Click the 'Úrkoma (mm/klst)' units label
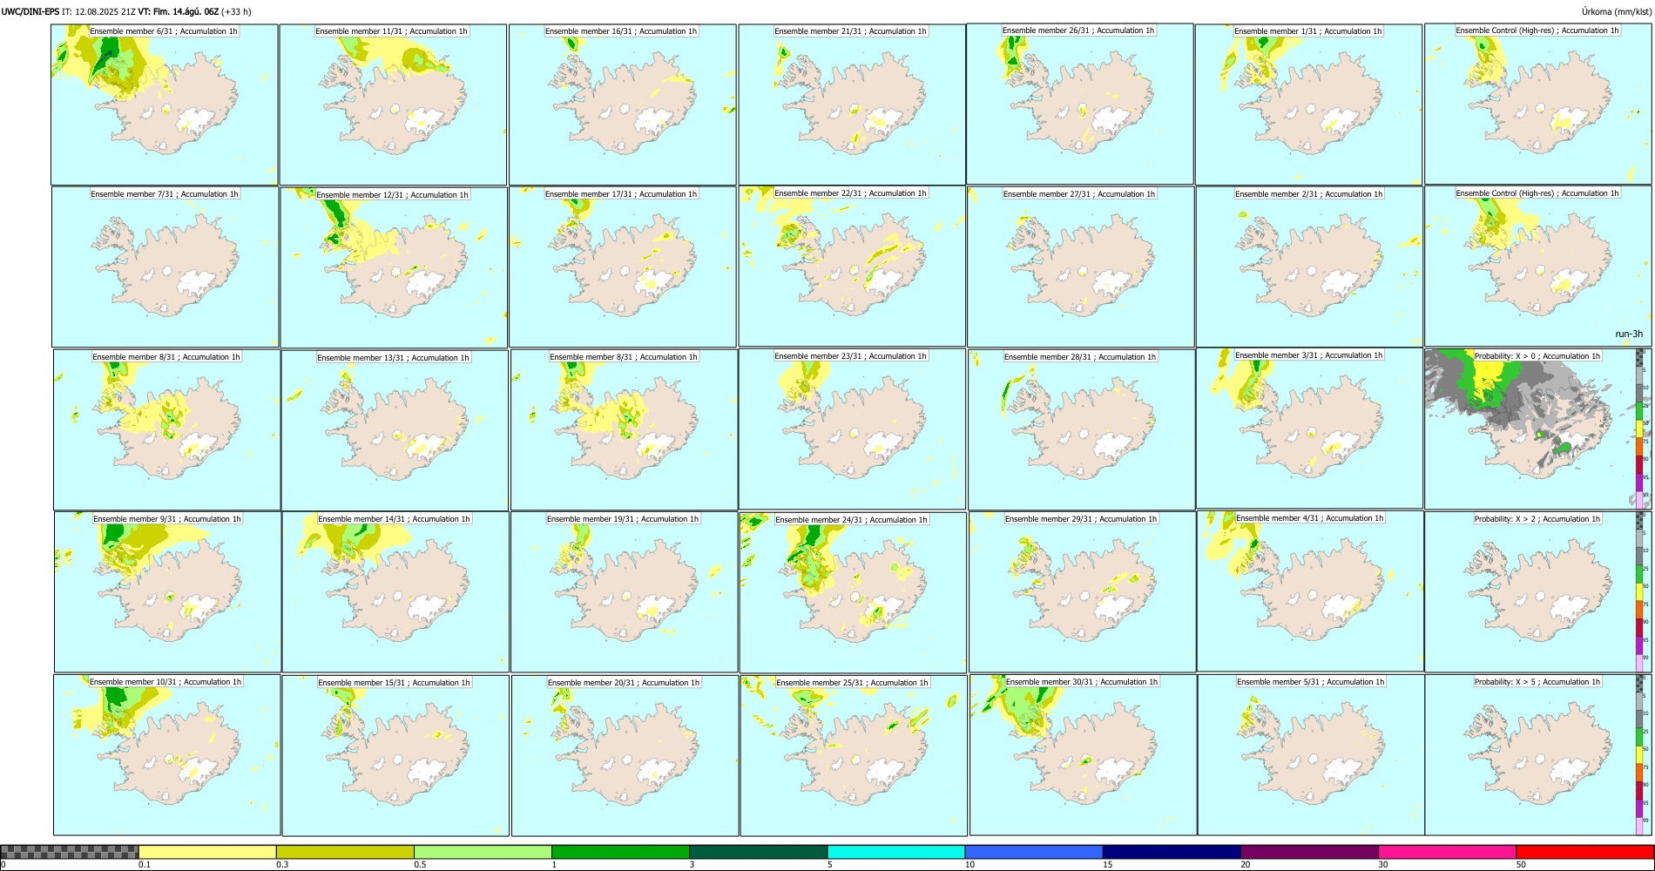Image resolution: width=1655 pixels, height=871 pixels. pyautogui.click(x=1616, y=11)
